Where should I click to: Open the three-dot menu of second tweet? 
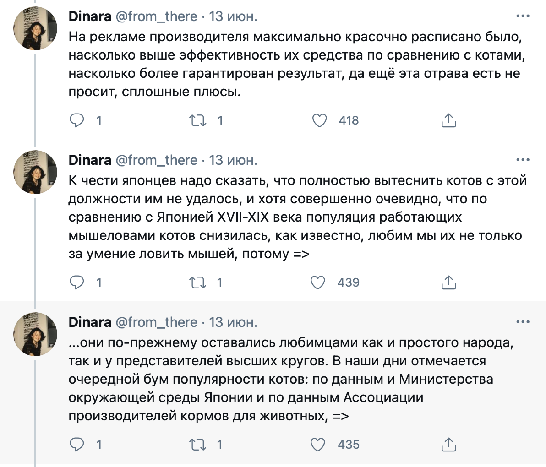tap(523, 160)
